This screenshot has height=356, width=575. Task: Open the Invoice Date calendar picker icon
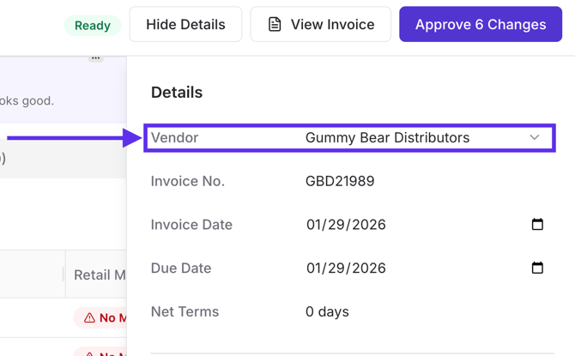537,225
